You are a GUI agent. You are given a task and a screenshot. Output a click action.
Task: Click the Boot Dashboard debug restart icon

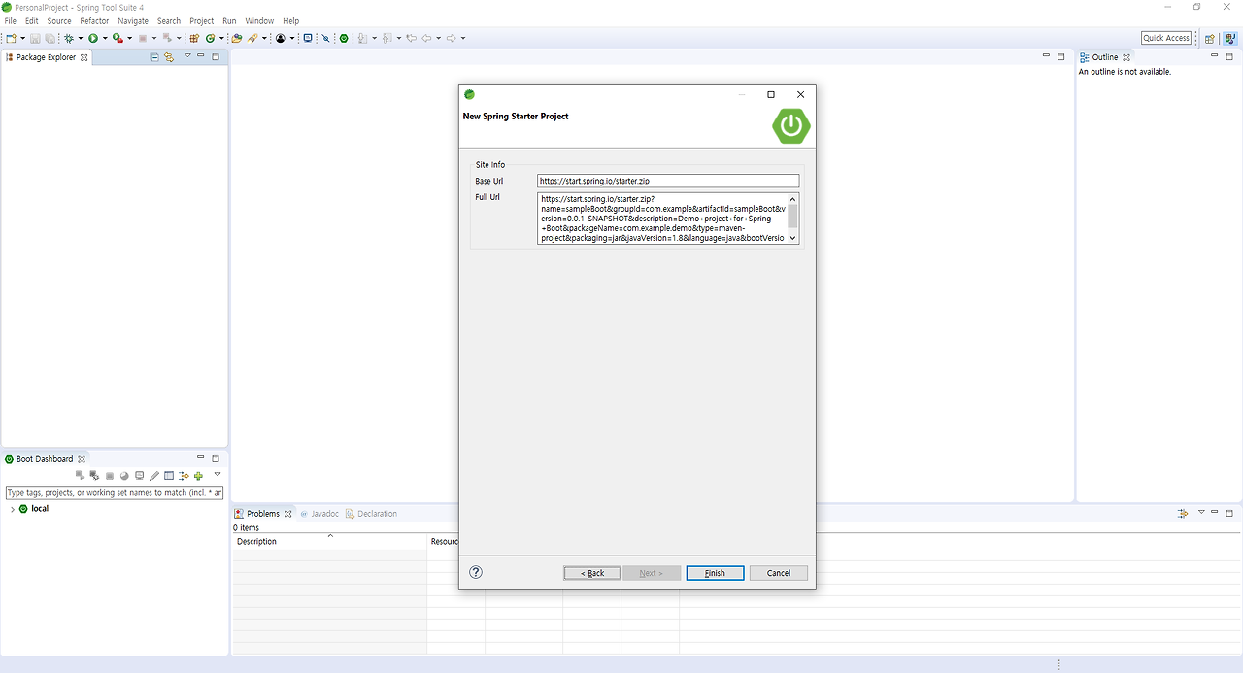94,475
